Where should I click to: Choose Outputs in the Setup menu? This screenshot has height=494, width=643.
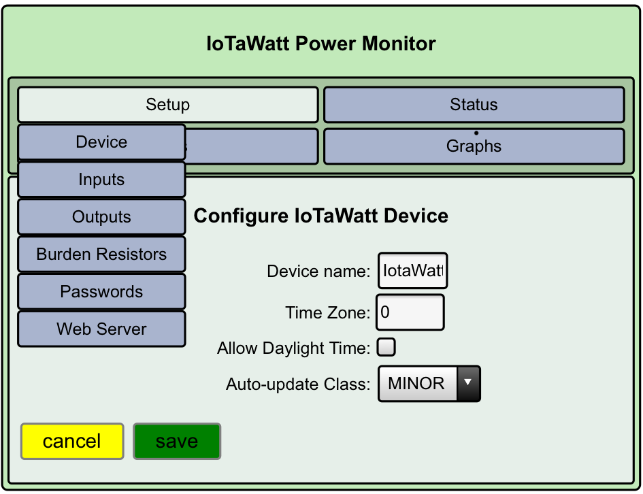(101, 217)
